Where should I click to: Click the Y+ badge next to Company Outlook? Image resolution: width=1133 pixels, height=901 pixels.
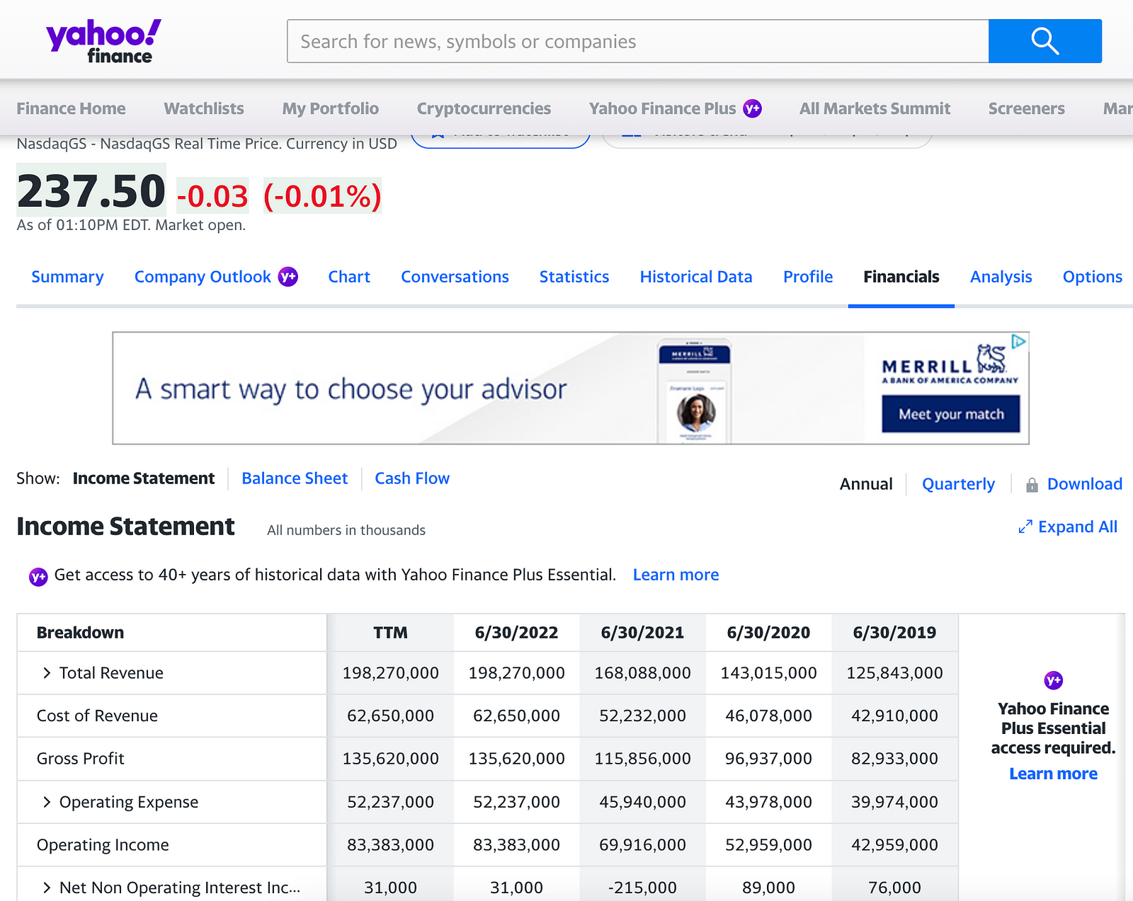(287, 277)
